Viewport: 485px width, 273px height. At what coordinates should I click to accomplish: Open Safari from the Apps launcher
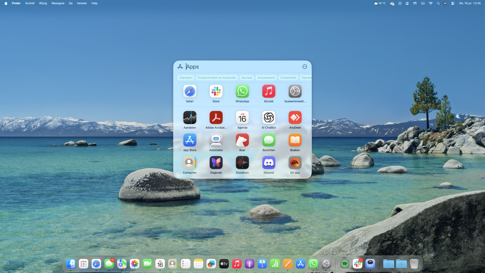pos(190,92)
